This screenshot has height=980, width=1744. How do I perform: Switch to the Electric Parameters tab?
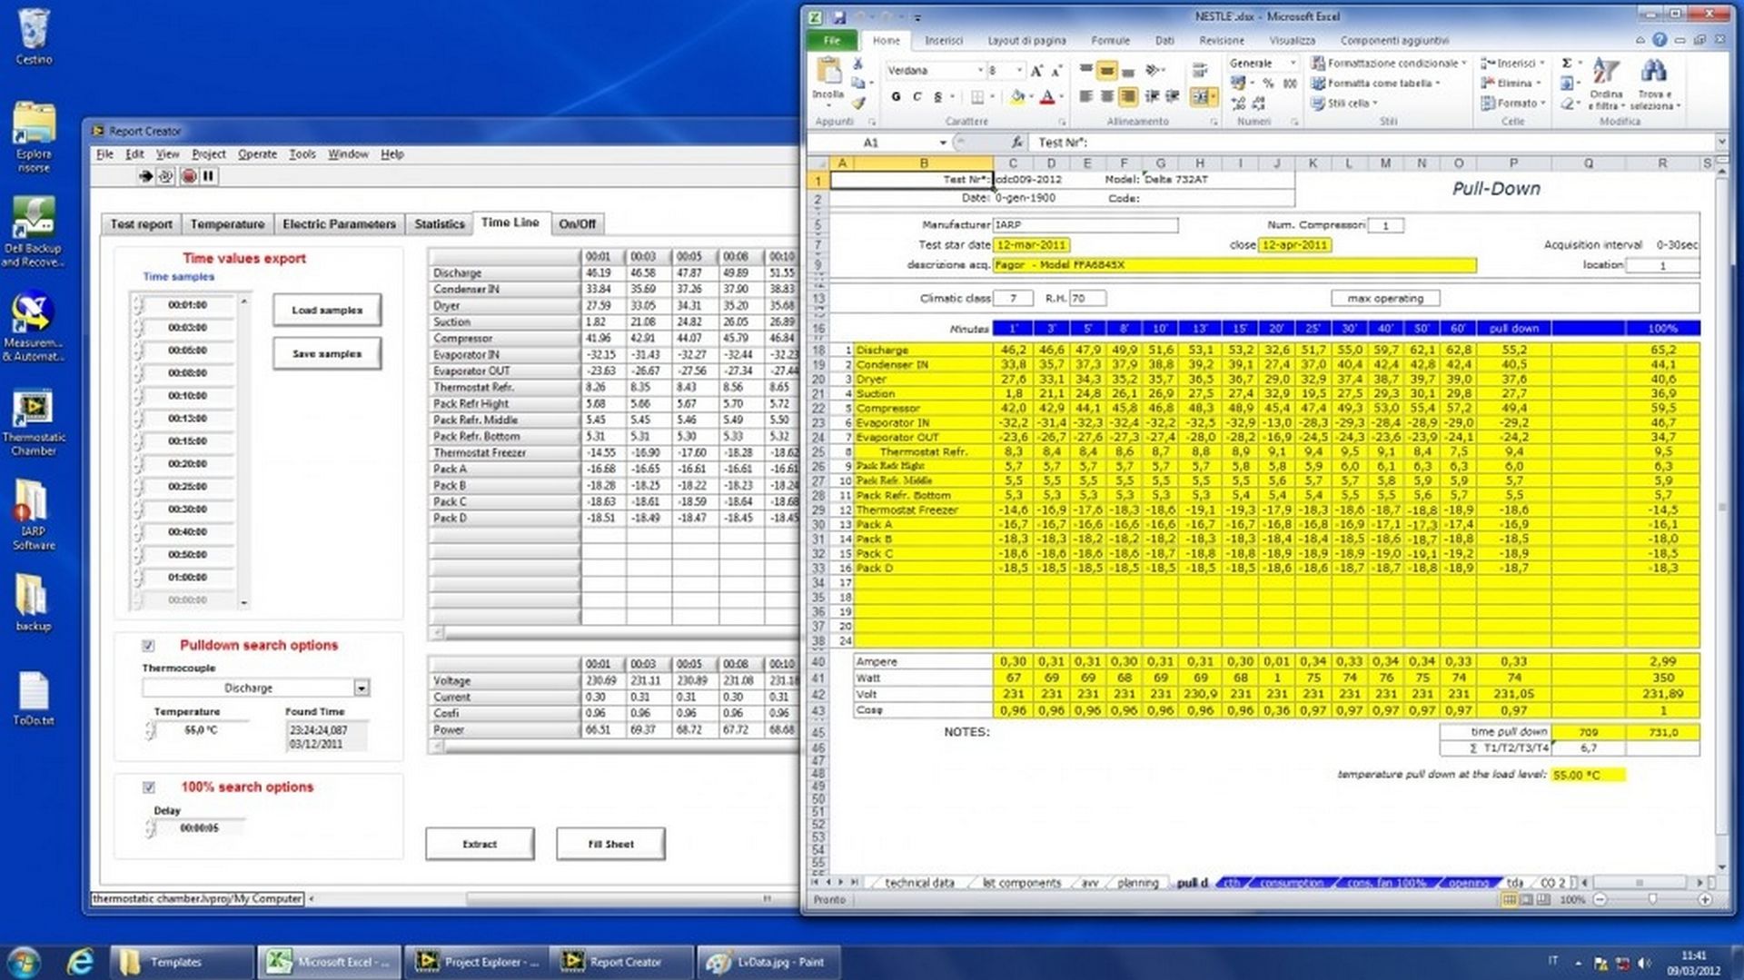click(x=339, y=224)
